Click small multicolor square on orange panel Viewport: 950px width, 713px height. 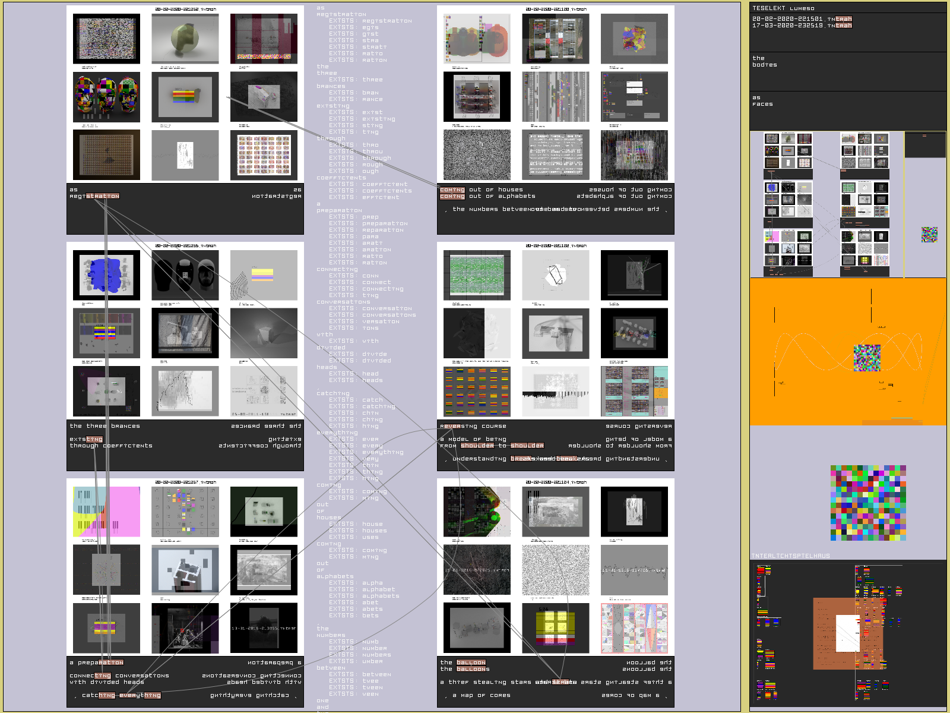coord(866,358)
